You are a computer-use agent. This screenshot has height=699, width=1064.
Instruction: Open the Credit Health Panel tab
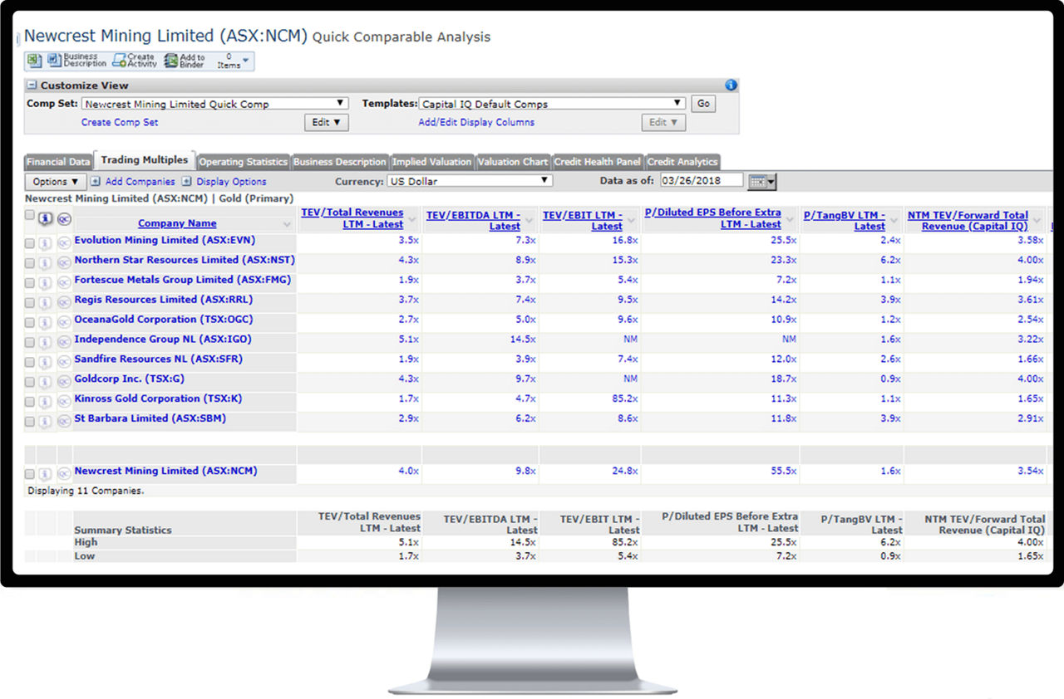[x=598, y=162]
